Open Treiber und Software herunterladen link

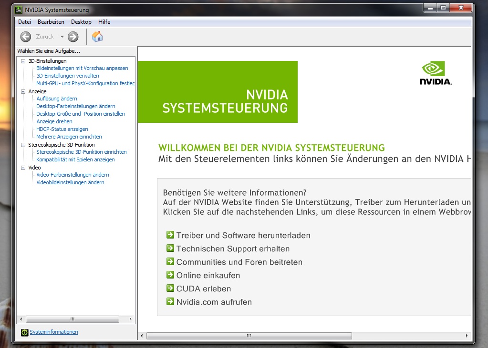click(243, 235)
